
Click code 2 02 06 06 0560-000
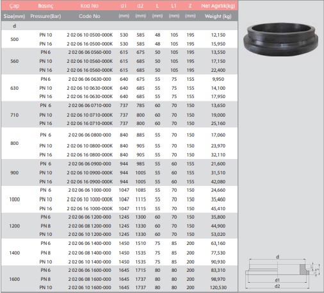[x=90, y=52]
